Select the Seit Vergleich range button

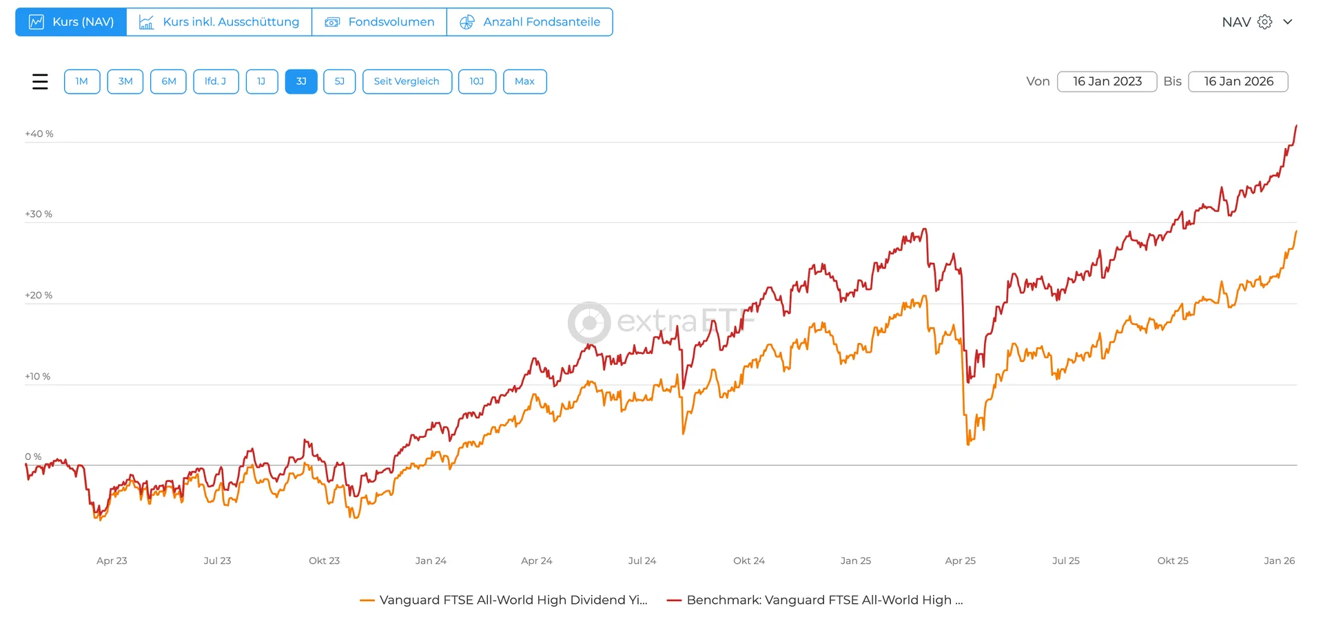click(407, 81)
